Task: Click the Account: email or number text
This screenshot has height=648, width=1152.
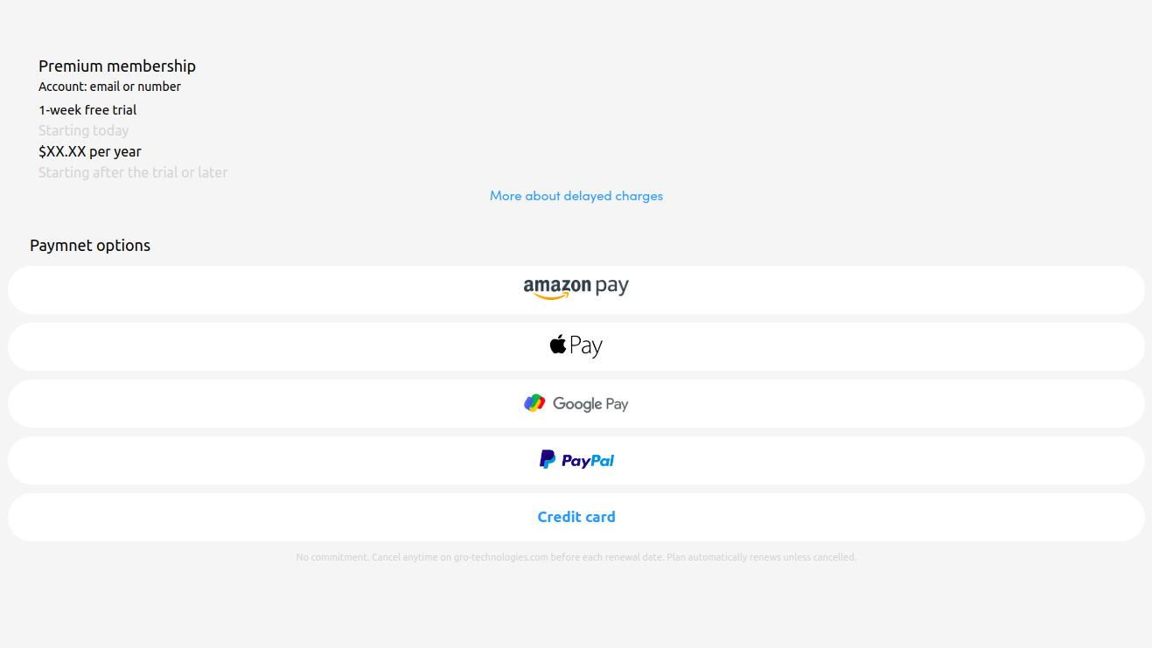Action: [x=109, y=87]
